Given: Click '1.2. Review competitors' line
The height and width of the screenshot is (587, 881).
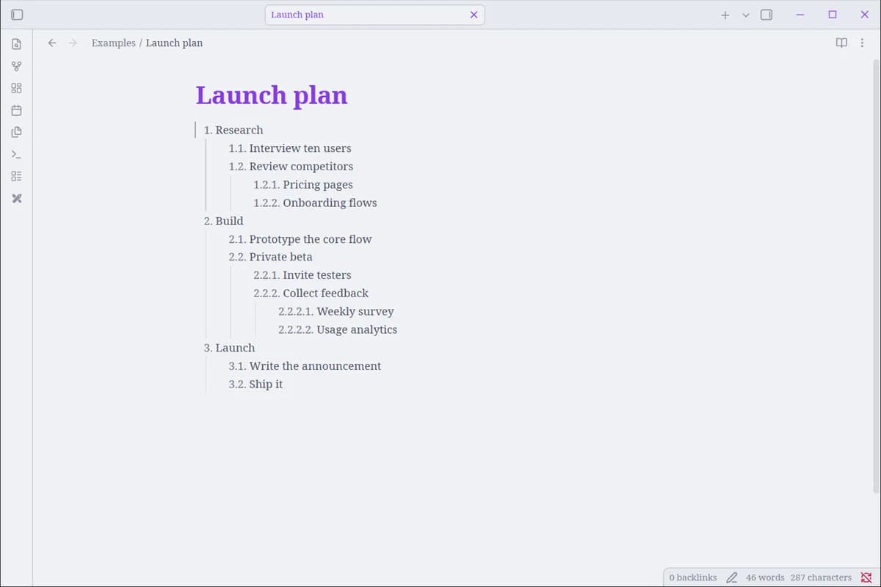Looking at the screenshot, I should click(x=291, y=167).
